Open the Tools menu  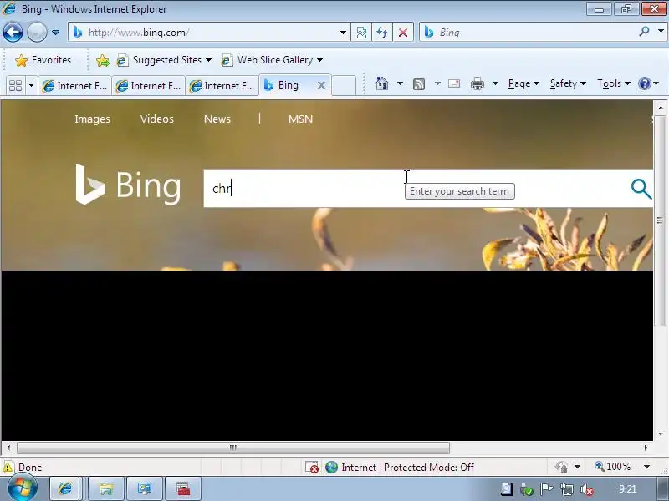click(x=614, y=83)
